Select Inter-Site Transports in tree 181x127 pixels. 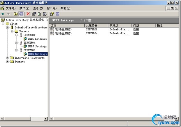click(30, 58)
